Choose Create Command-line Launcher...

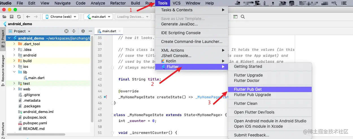click(191, 42)
